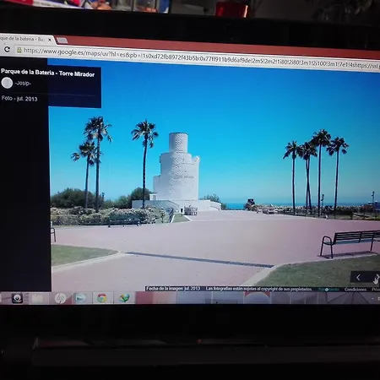Open the file explorer taskbar icon
Viewport: 380px width, 380px height.
[x=38, y=298]
